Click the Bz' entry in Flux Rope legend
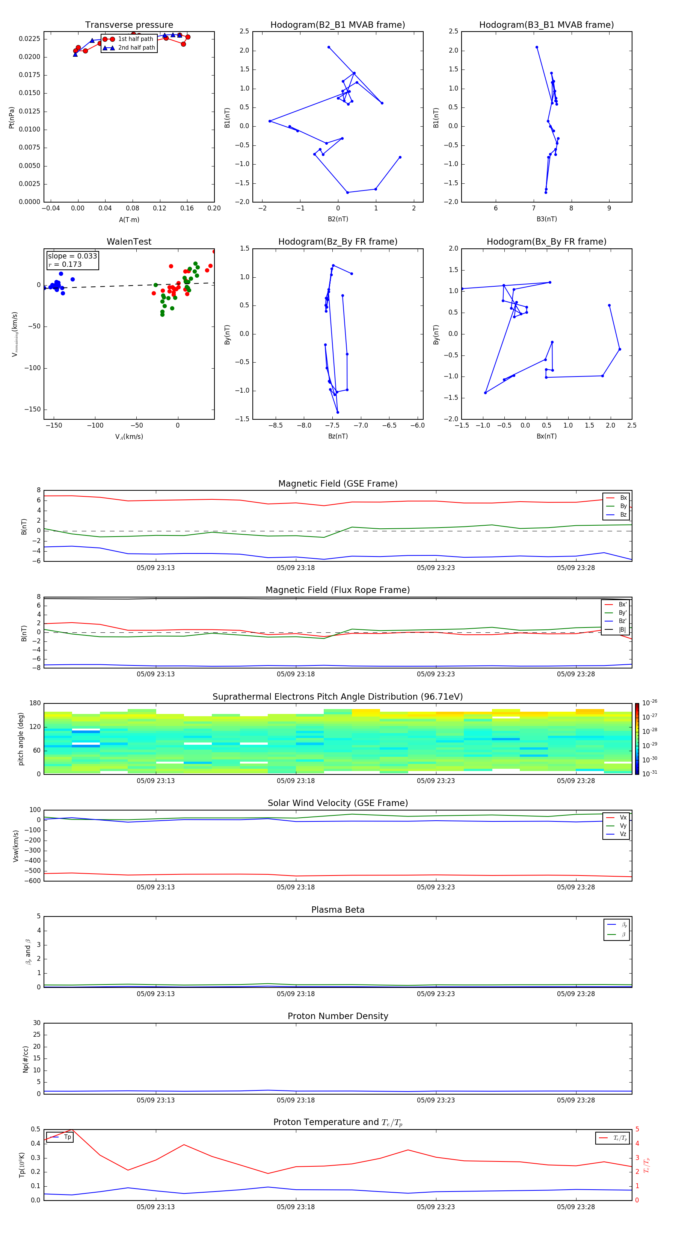 point(616,621)
